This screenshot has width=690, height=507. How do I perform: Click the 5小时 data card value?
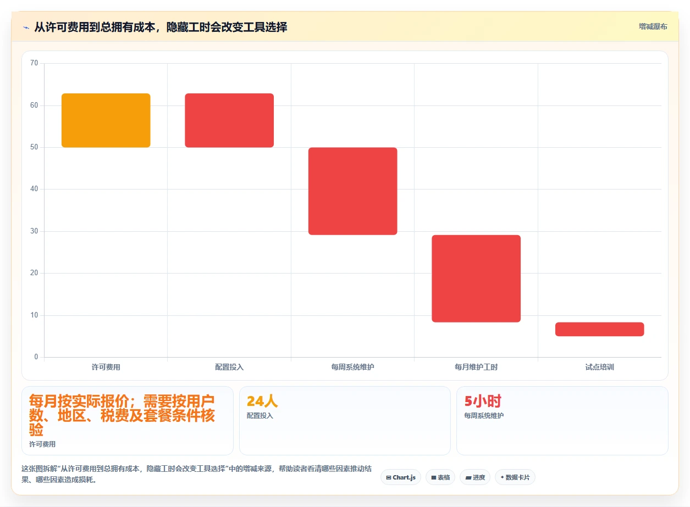[x=483, y=402]
